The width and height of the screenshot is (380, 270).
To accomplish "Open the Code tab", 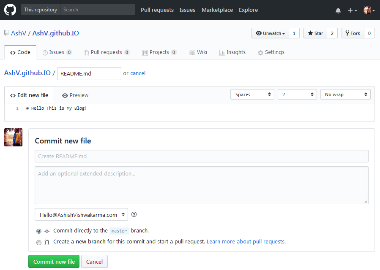I will click(x=20, y=52).
